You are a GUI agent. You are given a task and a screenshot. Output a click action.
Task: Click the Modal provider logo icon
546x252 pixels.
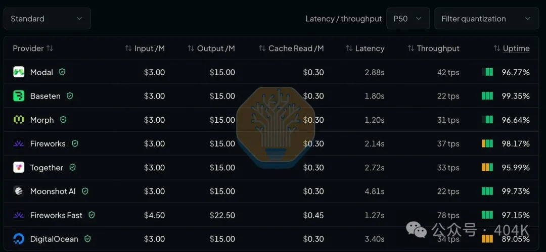[19, 72]
